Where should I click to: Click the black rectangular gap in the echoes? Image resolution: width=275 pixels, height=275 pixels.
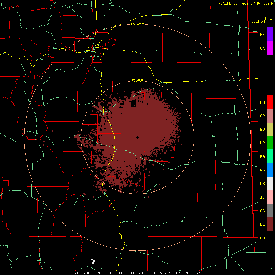click(133, 103)
